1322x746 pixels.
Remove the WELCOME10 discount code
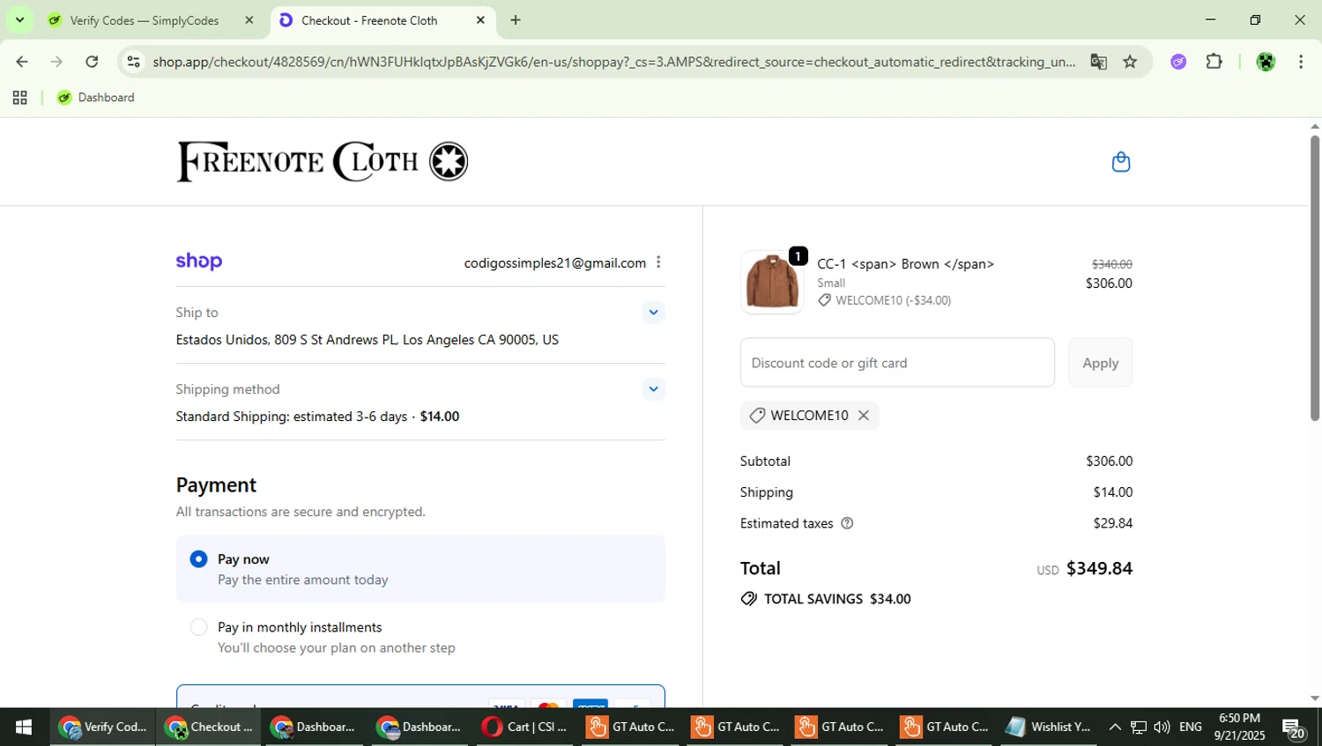point(864,415)
